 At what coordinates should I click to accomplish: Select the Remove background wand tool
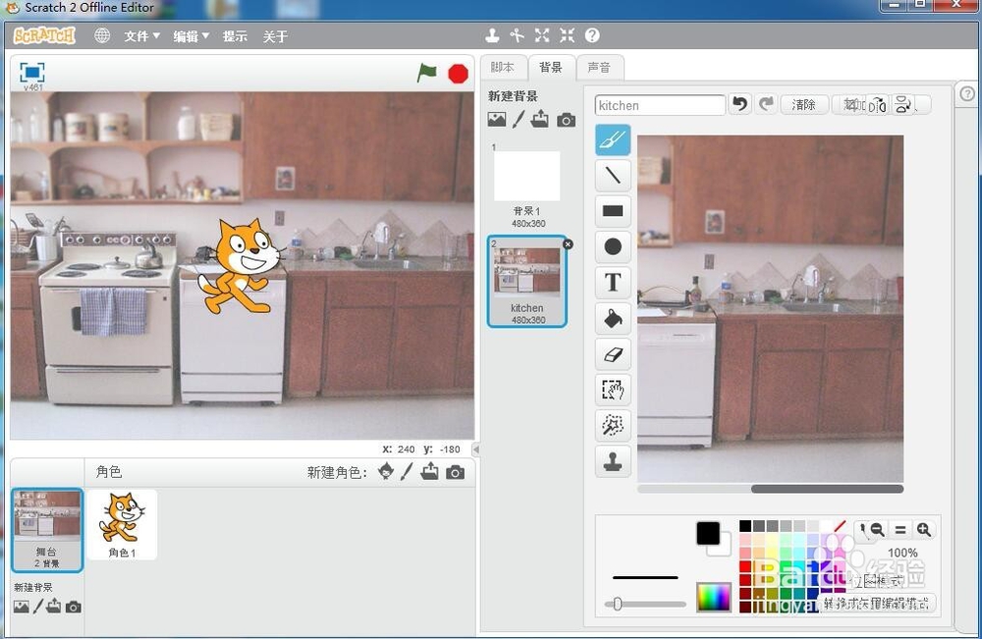[613, 426]
